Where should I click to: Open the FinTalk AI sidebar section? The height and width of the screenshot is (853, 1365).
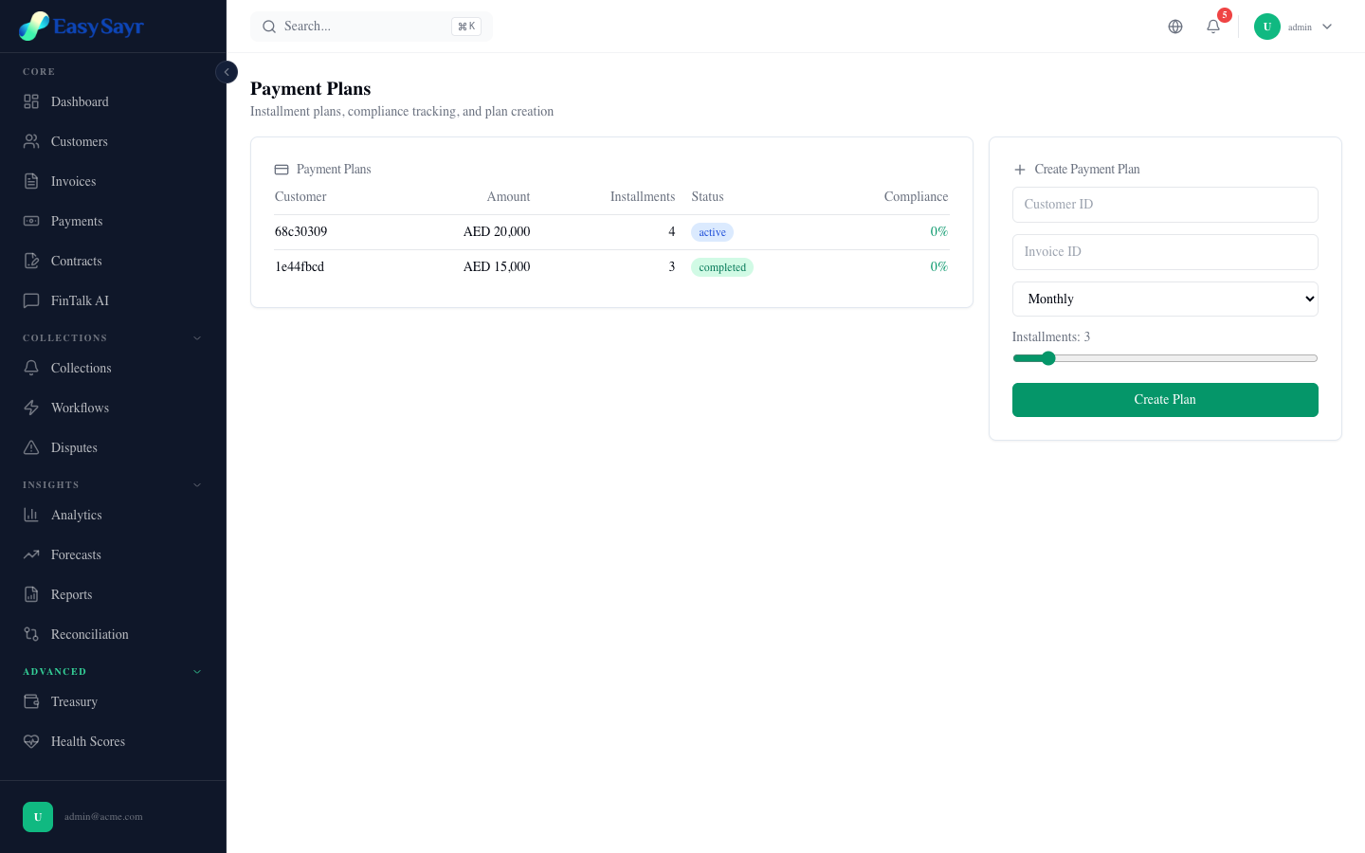[x=33, y=300]
